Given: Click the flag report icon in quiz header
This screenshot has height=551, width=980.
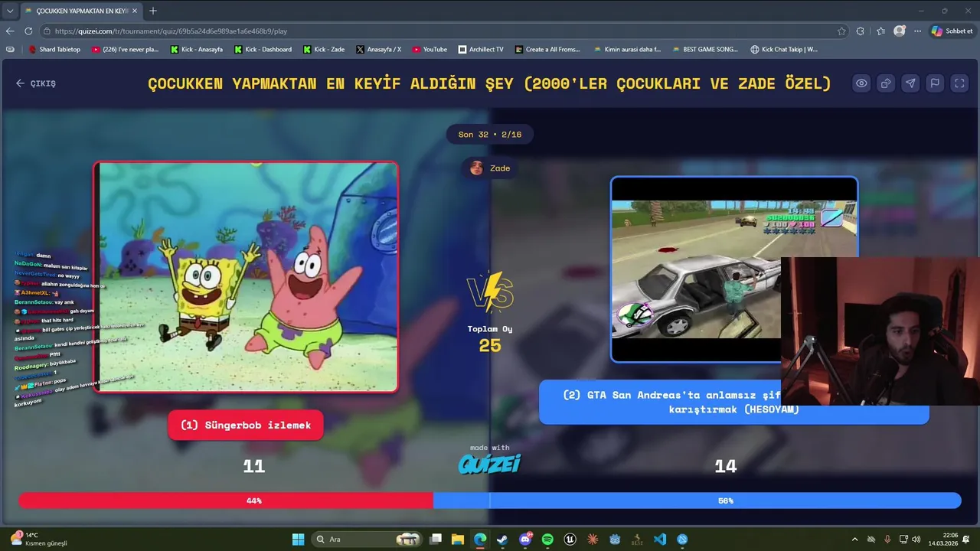Looking at the screenshot, I should [x=935, y=83].
